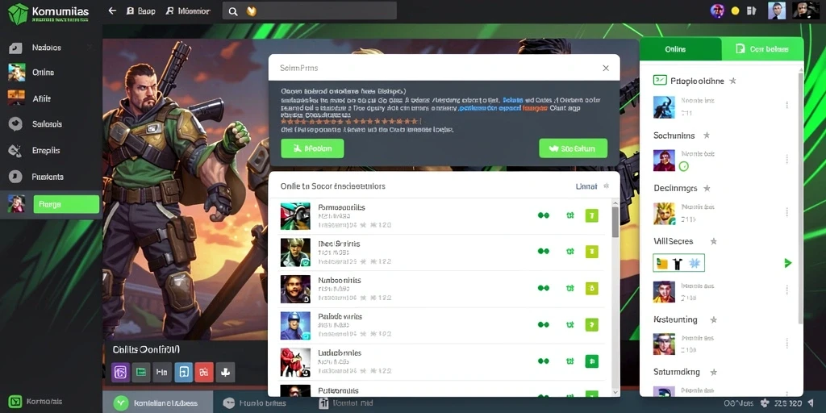Click the red icon in bottom-left icon row
826x413 pixels.
(x=204, y=372)
